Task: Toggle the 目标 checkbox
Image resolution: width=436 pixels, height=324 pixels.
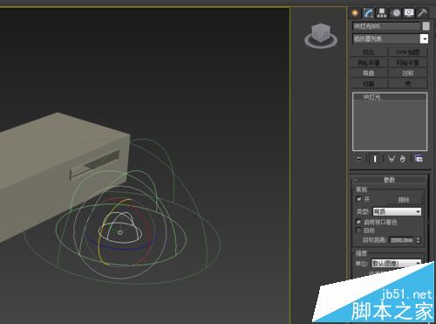Action: tap(358, 231)
